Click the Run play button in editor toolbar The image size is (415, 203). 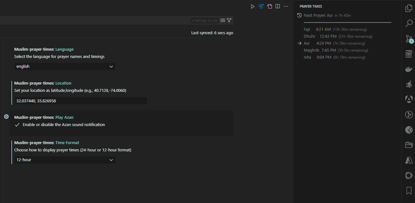pyautogui.click(x=252, y=6)
